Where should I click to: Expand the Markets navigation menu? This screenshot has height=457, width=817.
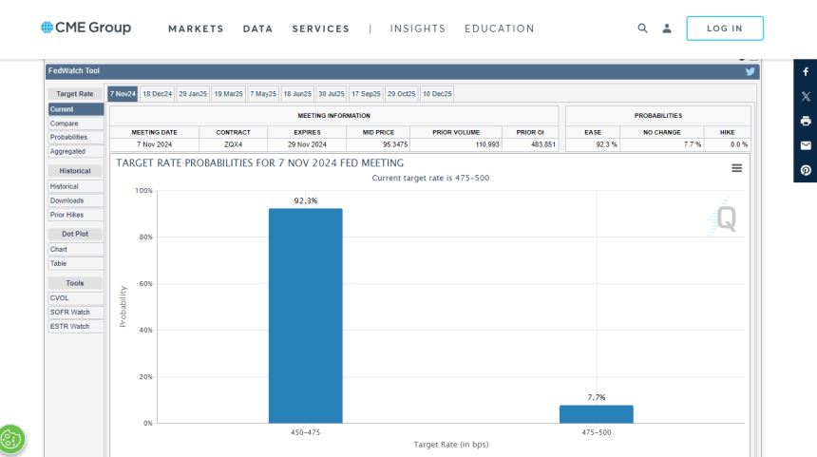(x=196, y=29)
